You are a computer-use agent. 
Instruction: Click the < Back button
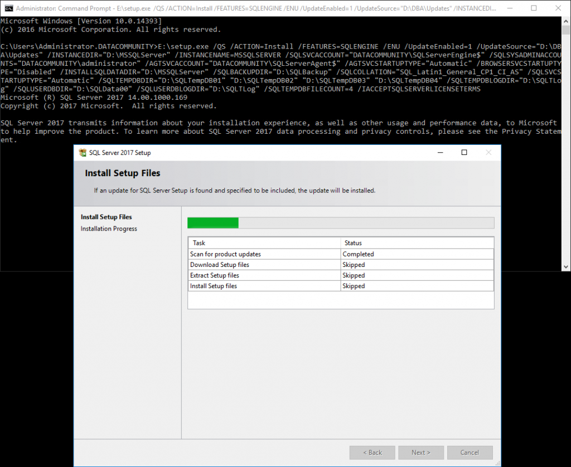pyautogui.click(x=372, y=452)
